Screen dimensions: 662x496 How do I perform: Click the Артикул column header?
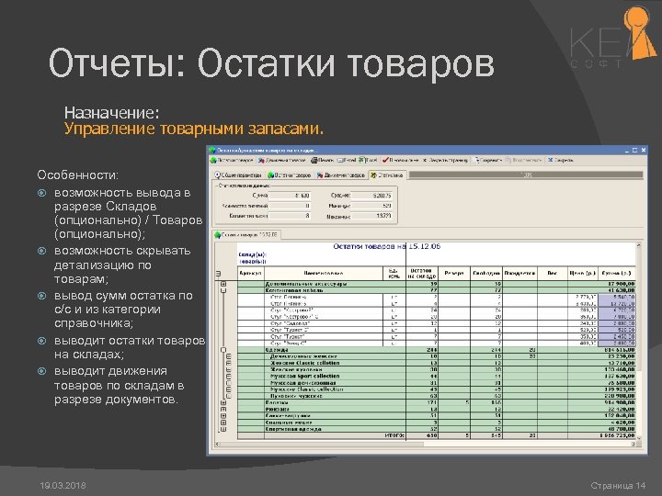click(x=251, y=274)
